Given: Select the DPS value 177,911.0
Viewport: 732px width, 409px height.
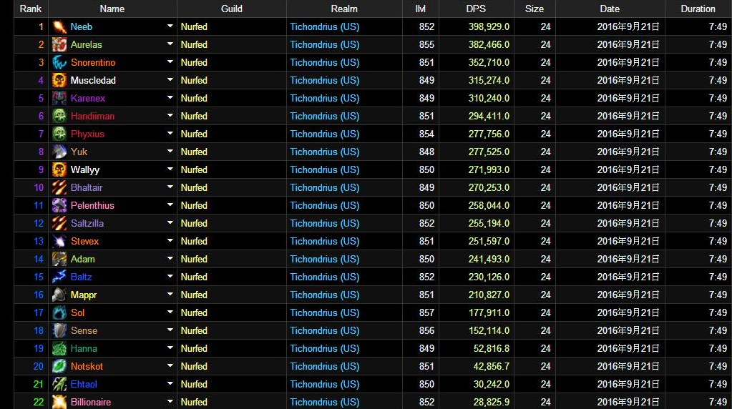Looking at the screenshot, I should [x=489, y=313].
